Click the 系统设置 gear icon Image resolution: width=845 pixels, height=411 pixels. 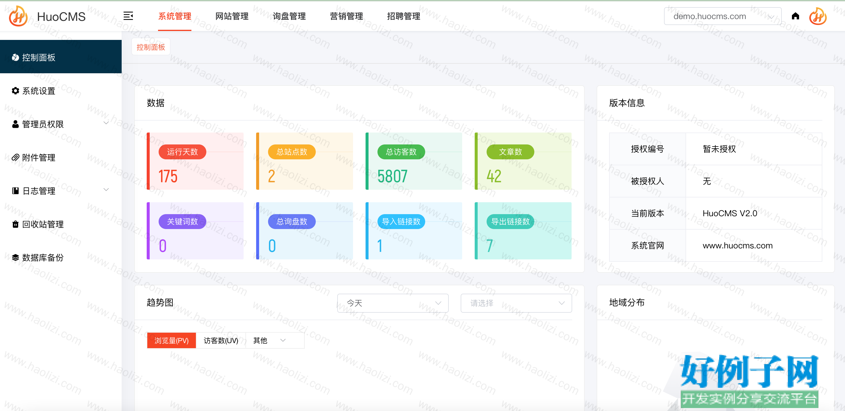pyautogui.click(x=16, y=91)
